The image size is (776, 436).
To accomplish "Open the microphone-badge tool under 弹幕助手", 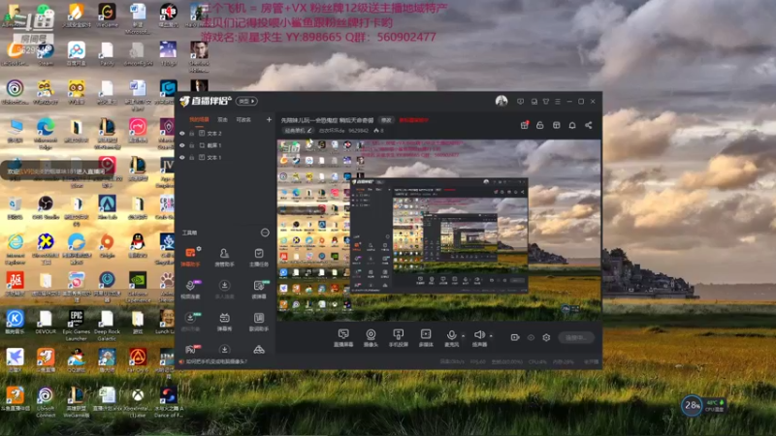I will (x=190, y=289).
